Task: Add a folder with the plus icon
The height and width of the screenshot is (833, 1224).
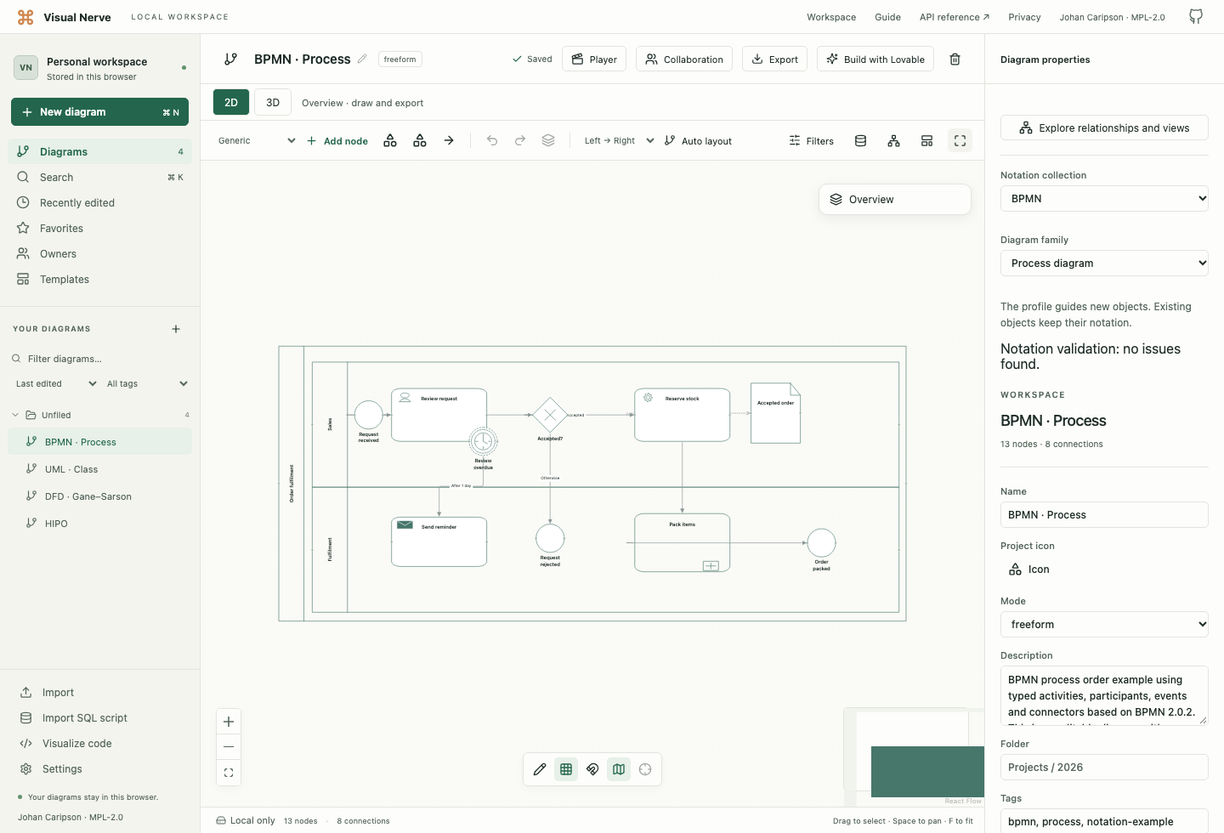Action: (176, 329)
